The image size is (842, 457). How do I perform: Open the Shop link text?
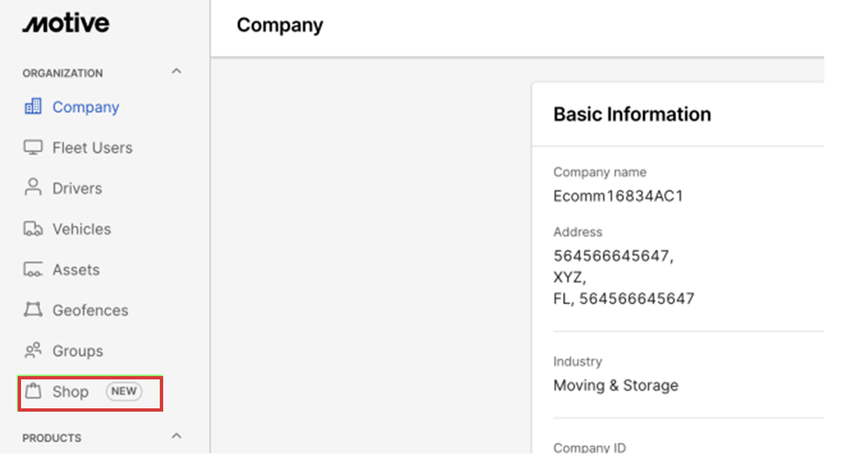pyautogui.click(x=70, y=392)
